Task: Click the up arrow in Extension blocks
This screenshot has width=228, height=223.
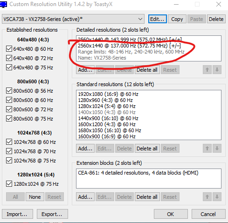Action: click(207, 197)
